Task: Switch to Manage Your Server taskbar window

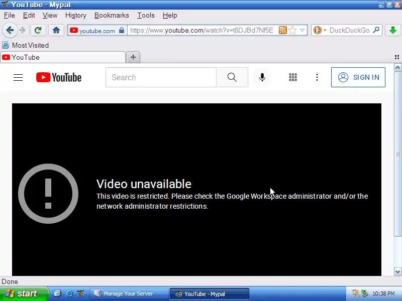Action: [129, 293]
